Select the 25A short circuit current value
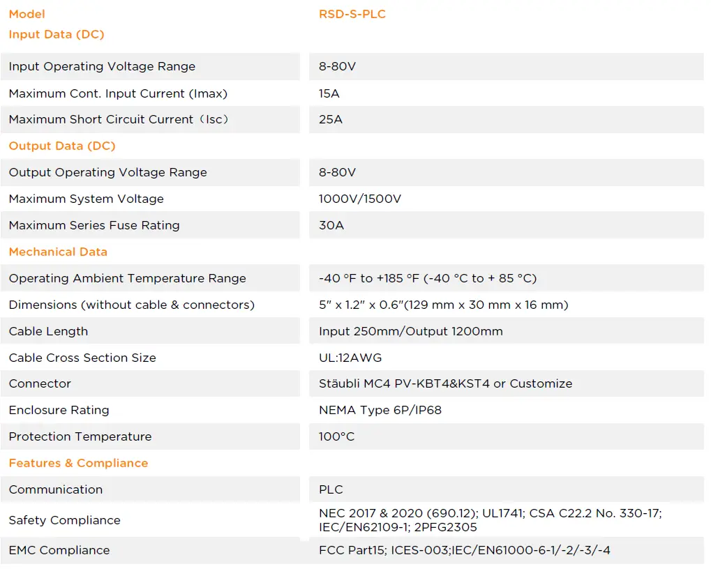Viewport: 711px width, 571px height. [x=331, y=119]
